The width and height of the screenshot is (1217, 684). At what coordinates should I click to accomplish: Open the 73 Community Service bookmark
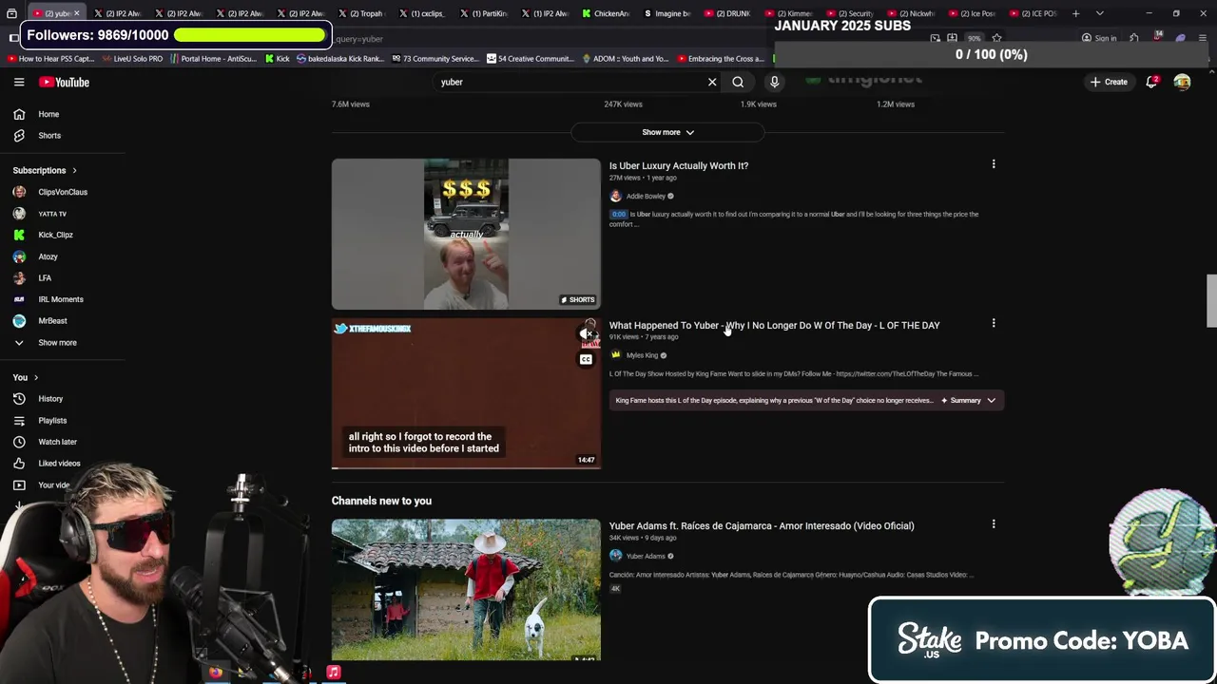pos(435,59)
